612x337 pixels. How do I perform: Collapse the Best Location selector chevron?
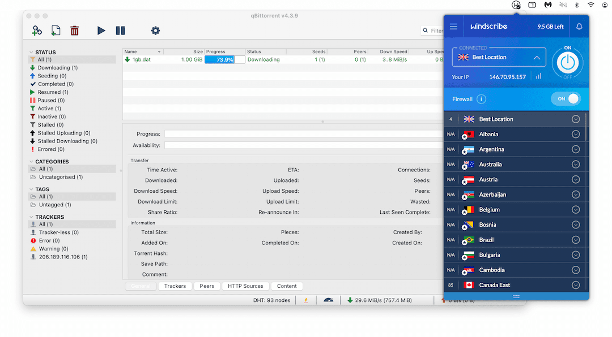point(537,58)
